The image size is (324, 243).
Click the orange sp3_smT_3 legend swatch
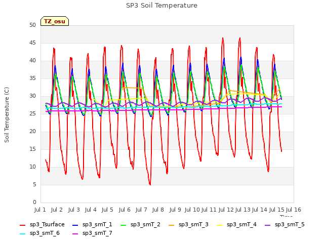coord(172,225)
